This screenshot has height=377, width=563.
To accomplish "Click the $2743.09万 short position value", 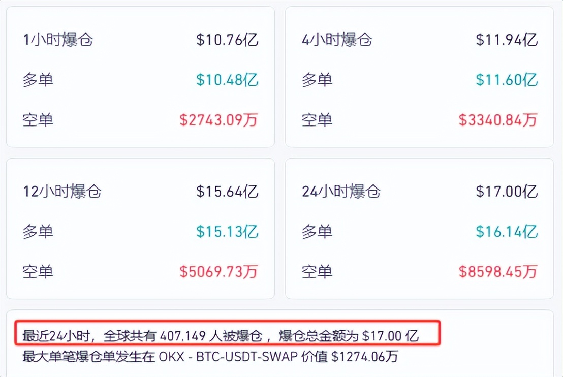I will point(218,120).
